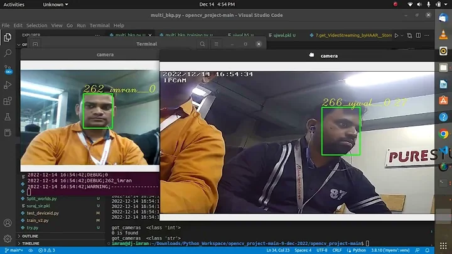Change CRLF end of line sequence

[336, 250]
